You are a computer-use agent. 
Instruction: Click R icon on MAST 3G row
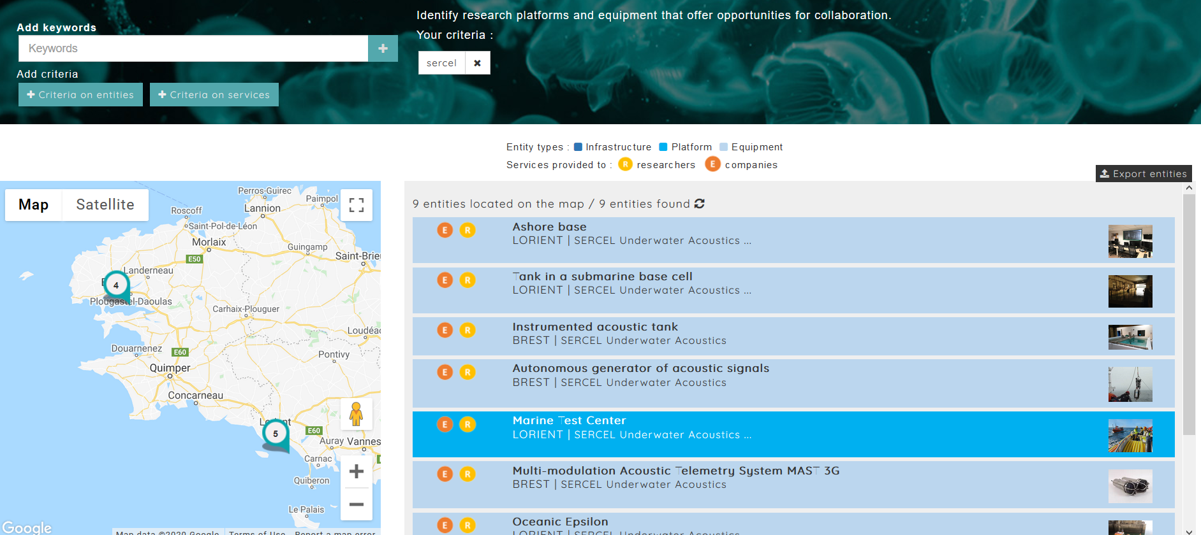[x=468, y=474]
